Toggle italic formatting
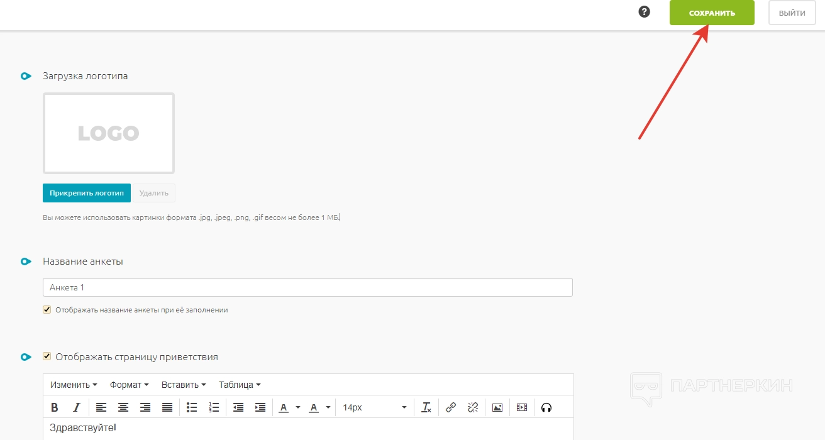The image size is (825, 440). [x=76, y=407]
